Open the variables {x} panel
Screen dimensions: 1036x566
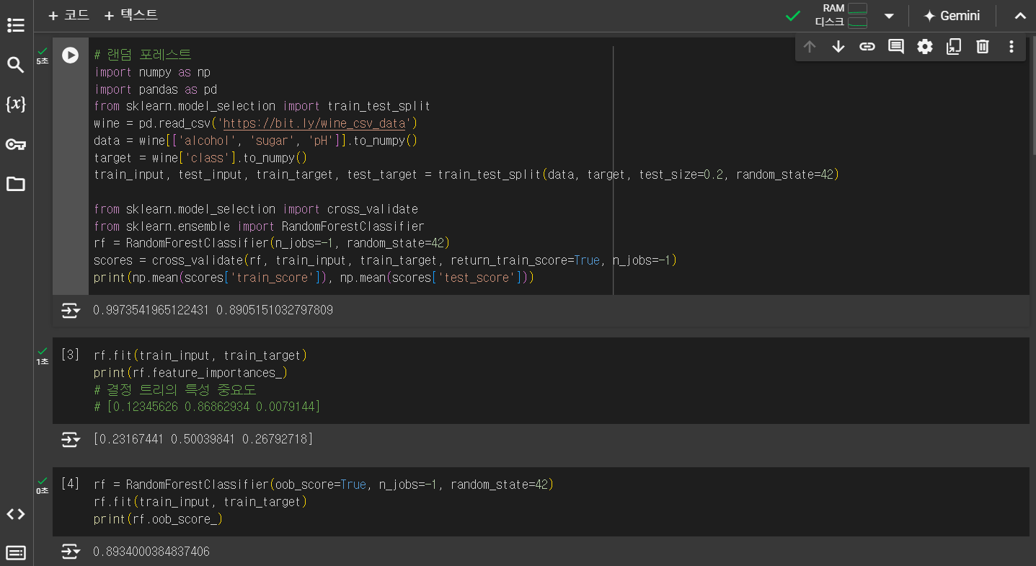pos(15,105)
